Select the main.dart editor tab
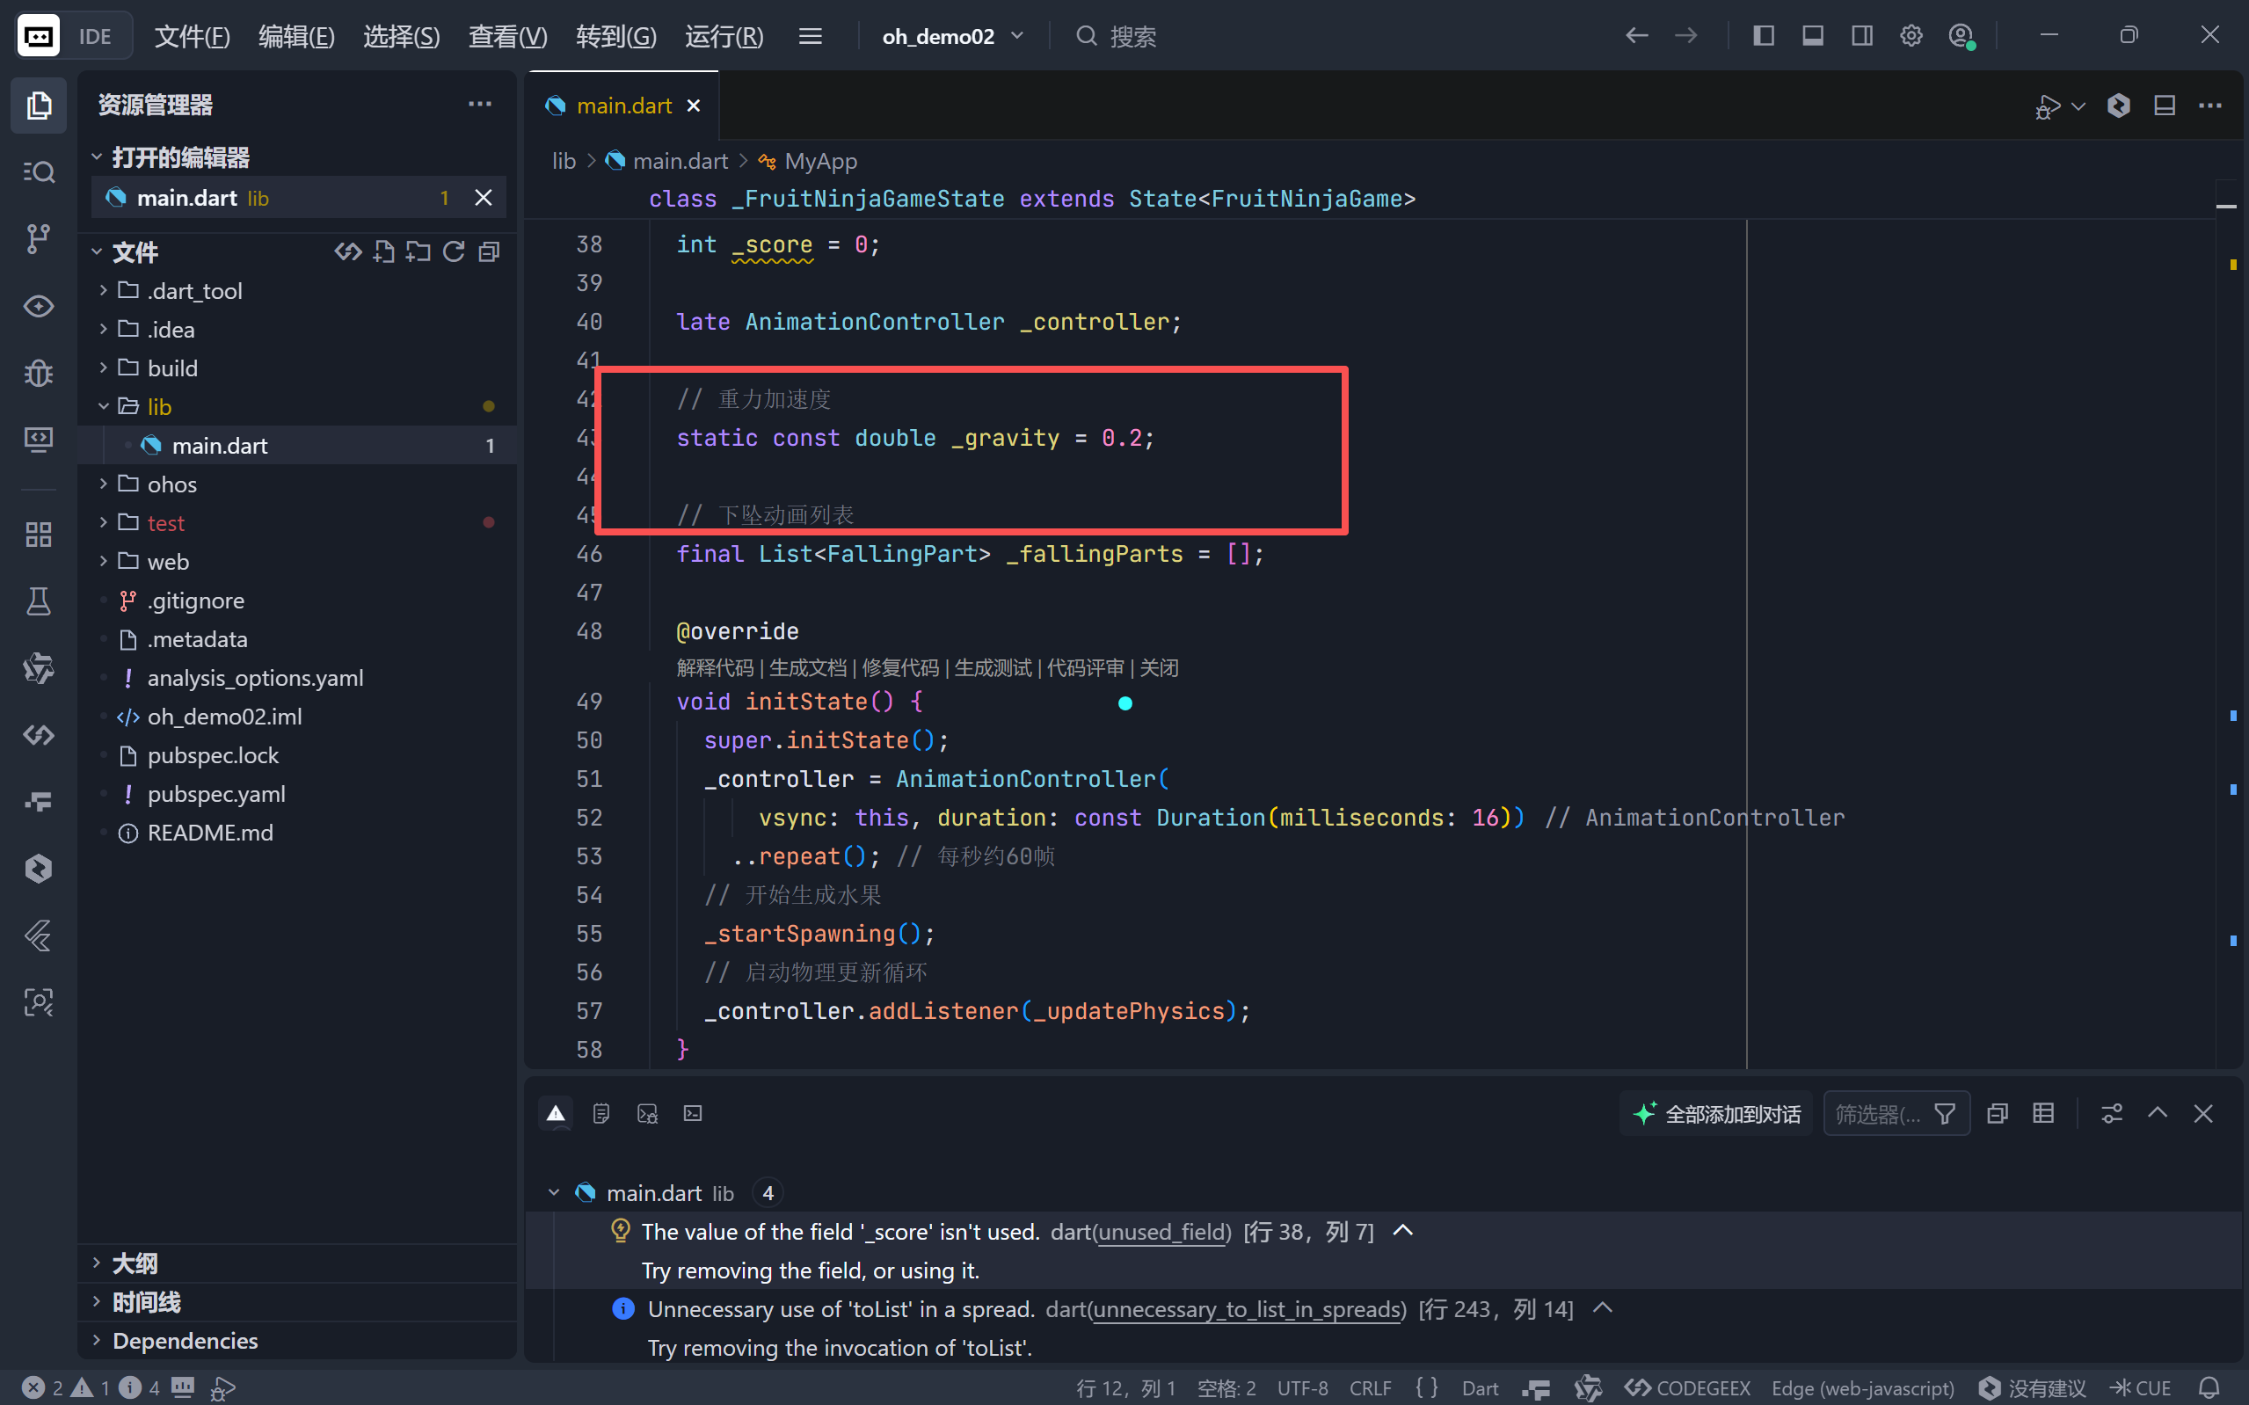Image resolution: width=2249 pixels, height=1405 pixels. coord(623,106)
